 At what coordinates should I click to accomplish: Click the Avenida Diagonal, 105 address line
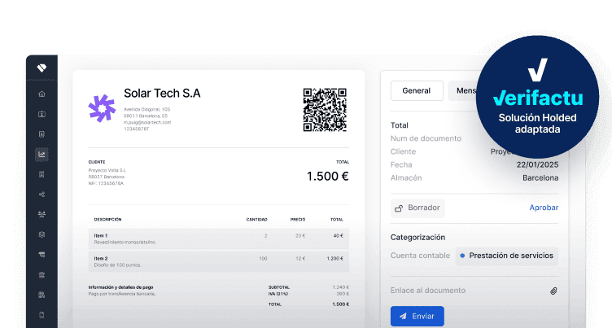(x=146, y=109)
